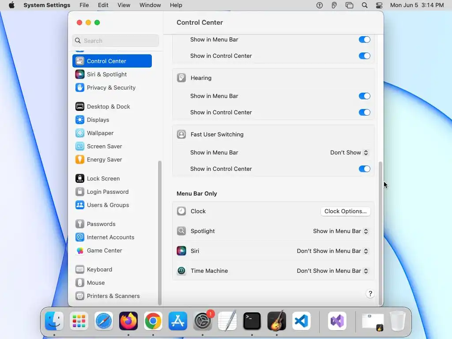Open Launchpad from the Dock
The height and width of the screenshot is (339, 452).
[79, 321]
